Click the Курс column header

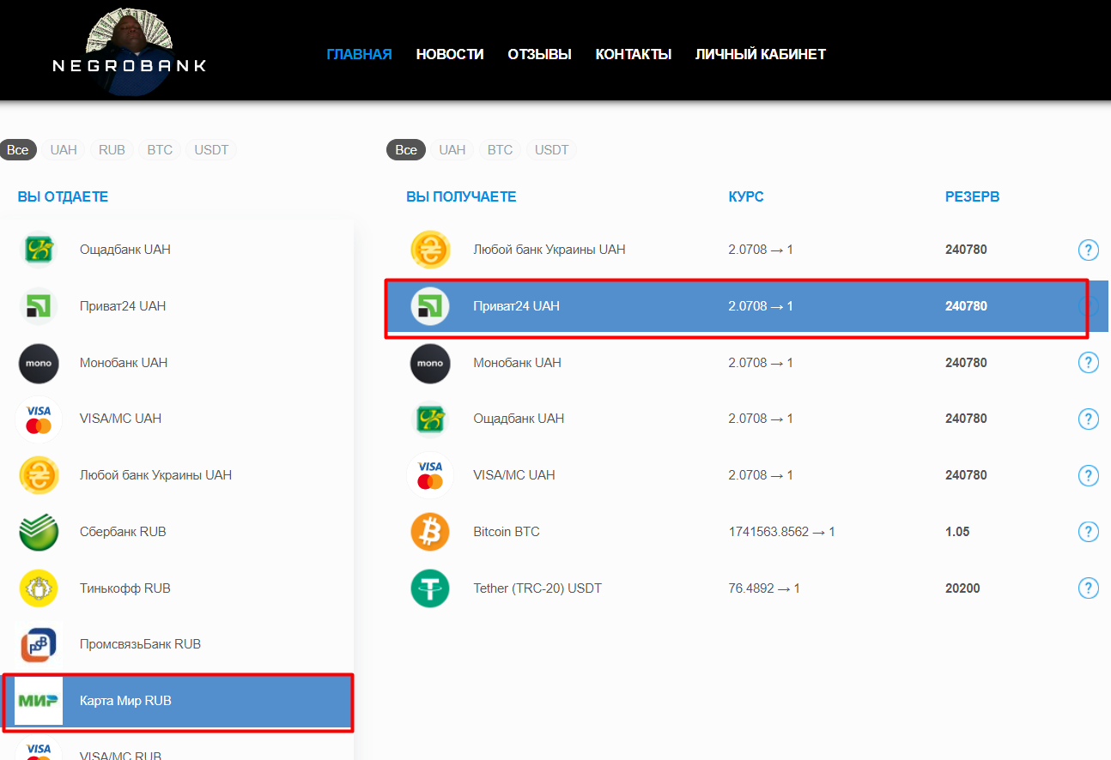(746, 196)
